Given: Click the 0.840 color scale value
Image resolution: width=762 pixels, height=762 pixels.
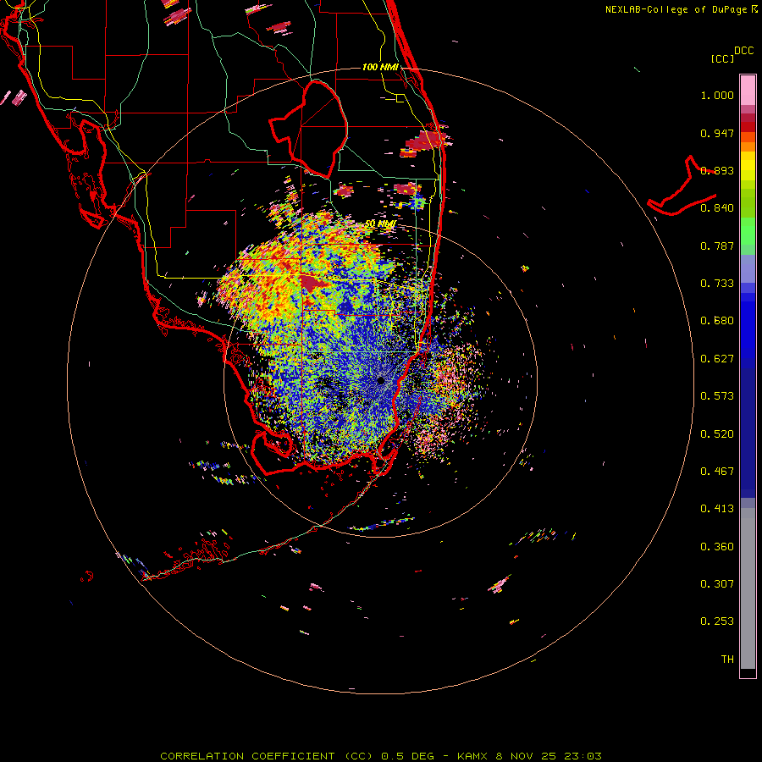Looking at the screenshot, I should pyautogui.click(x=717, y=208).
